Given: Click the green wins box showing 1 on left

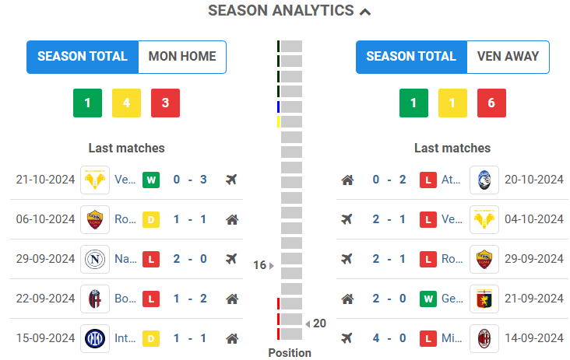Looking at the screenshot, I should tap(87, 103).
